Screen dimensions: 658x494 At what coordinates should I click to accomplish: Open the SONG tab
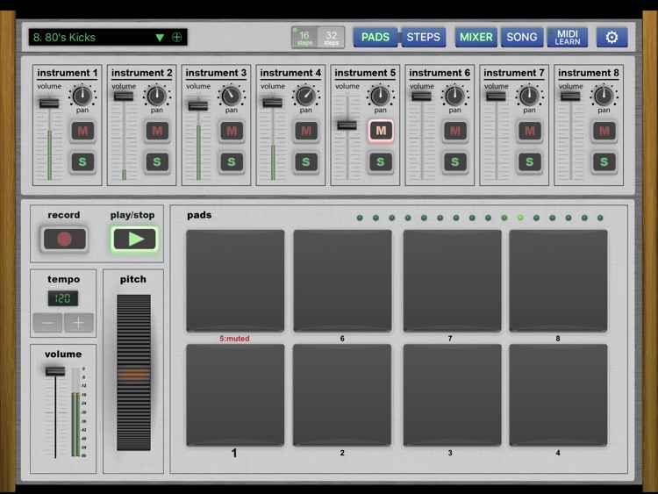[522, 37]
